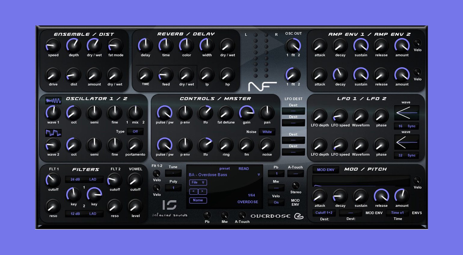This screenshot has height=255, width=463.
Task: Click LAD filter type beside 12 dB
Action: tap(93, 214)
